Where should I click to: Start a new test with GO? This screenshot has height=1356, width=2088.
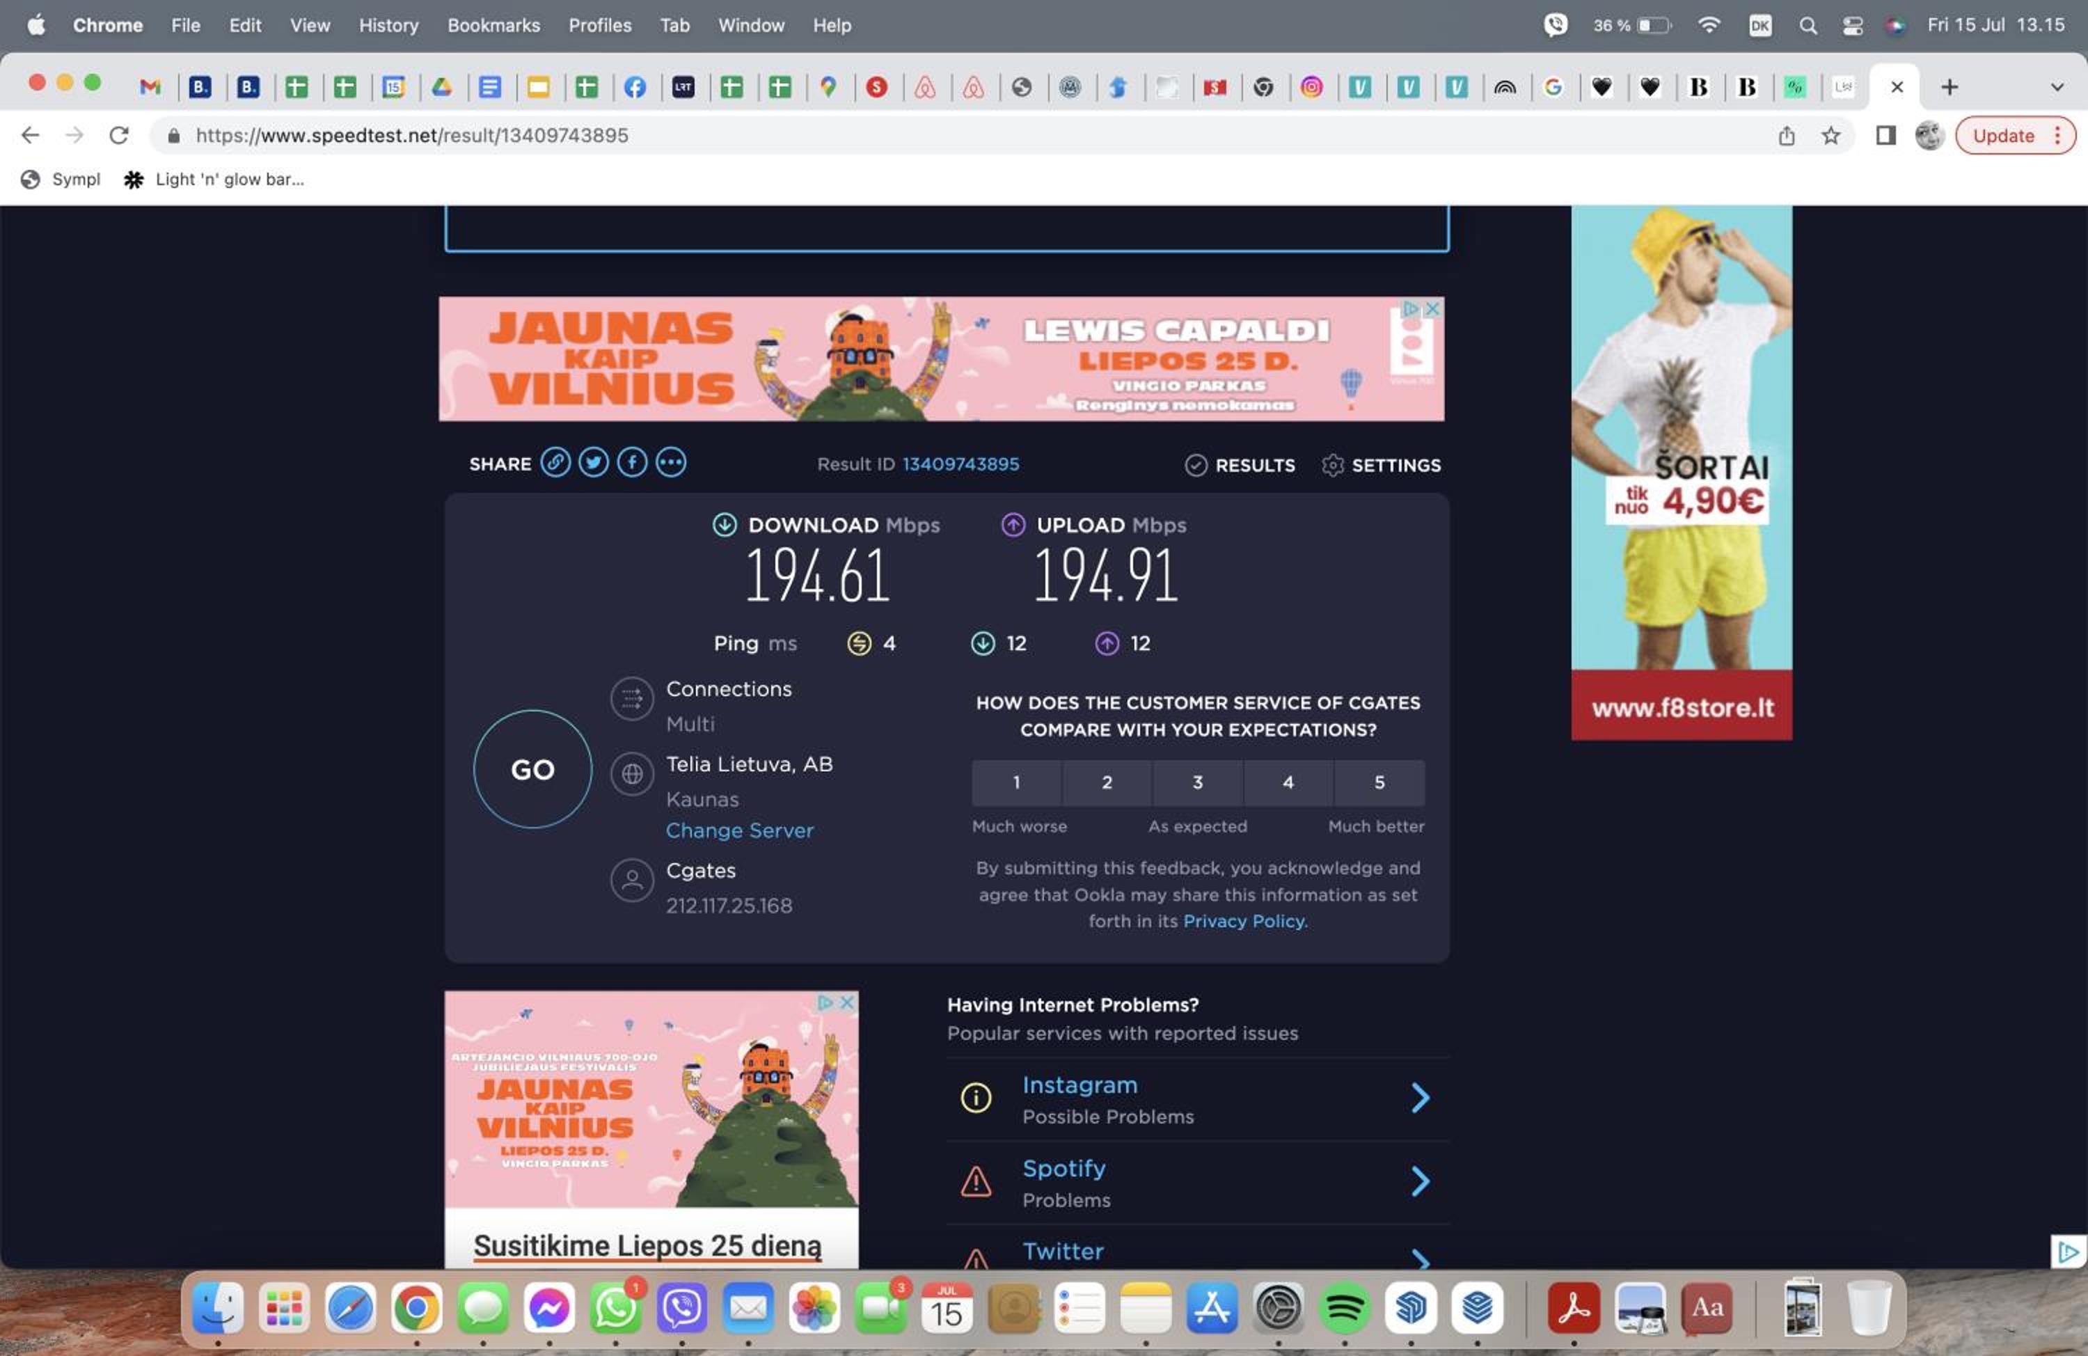[x=532, y=768]
